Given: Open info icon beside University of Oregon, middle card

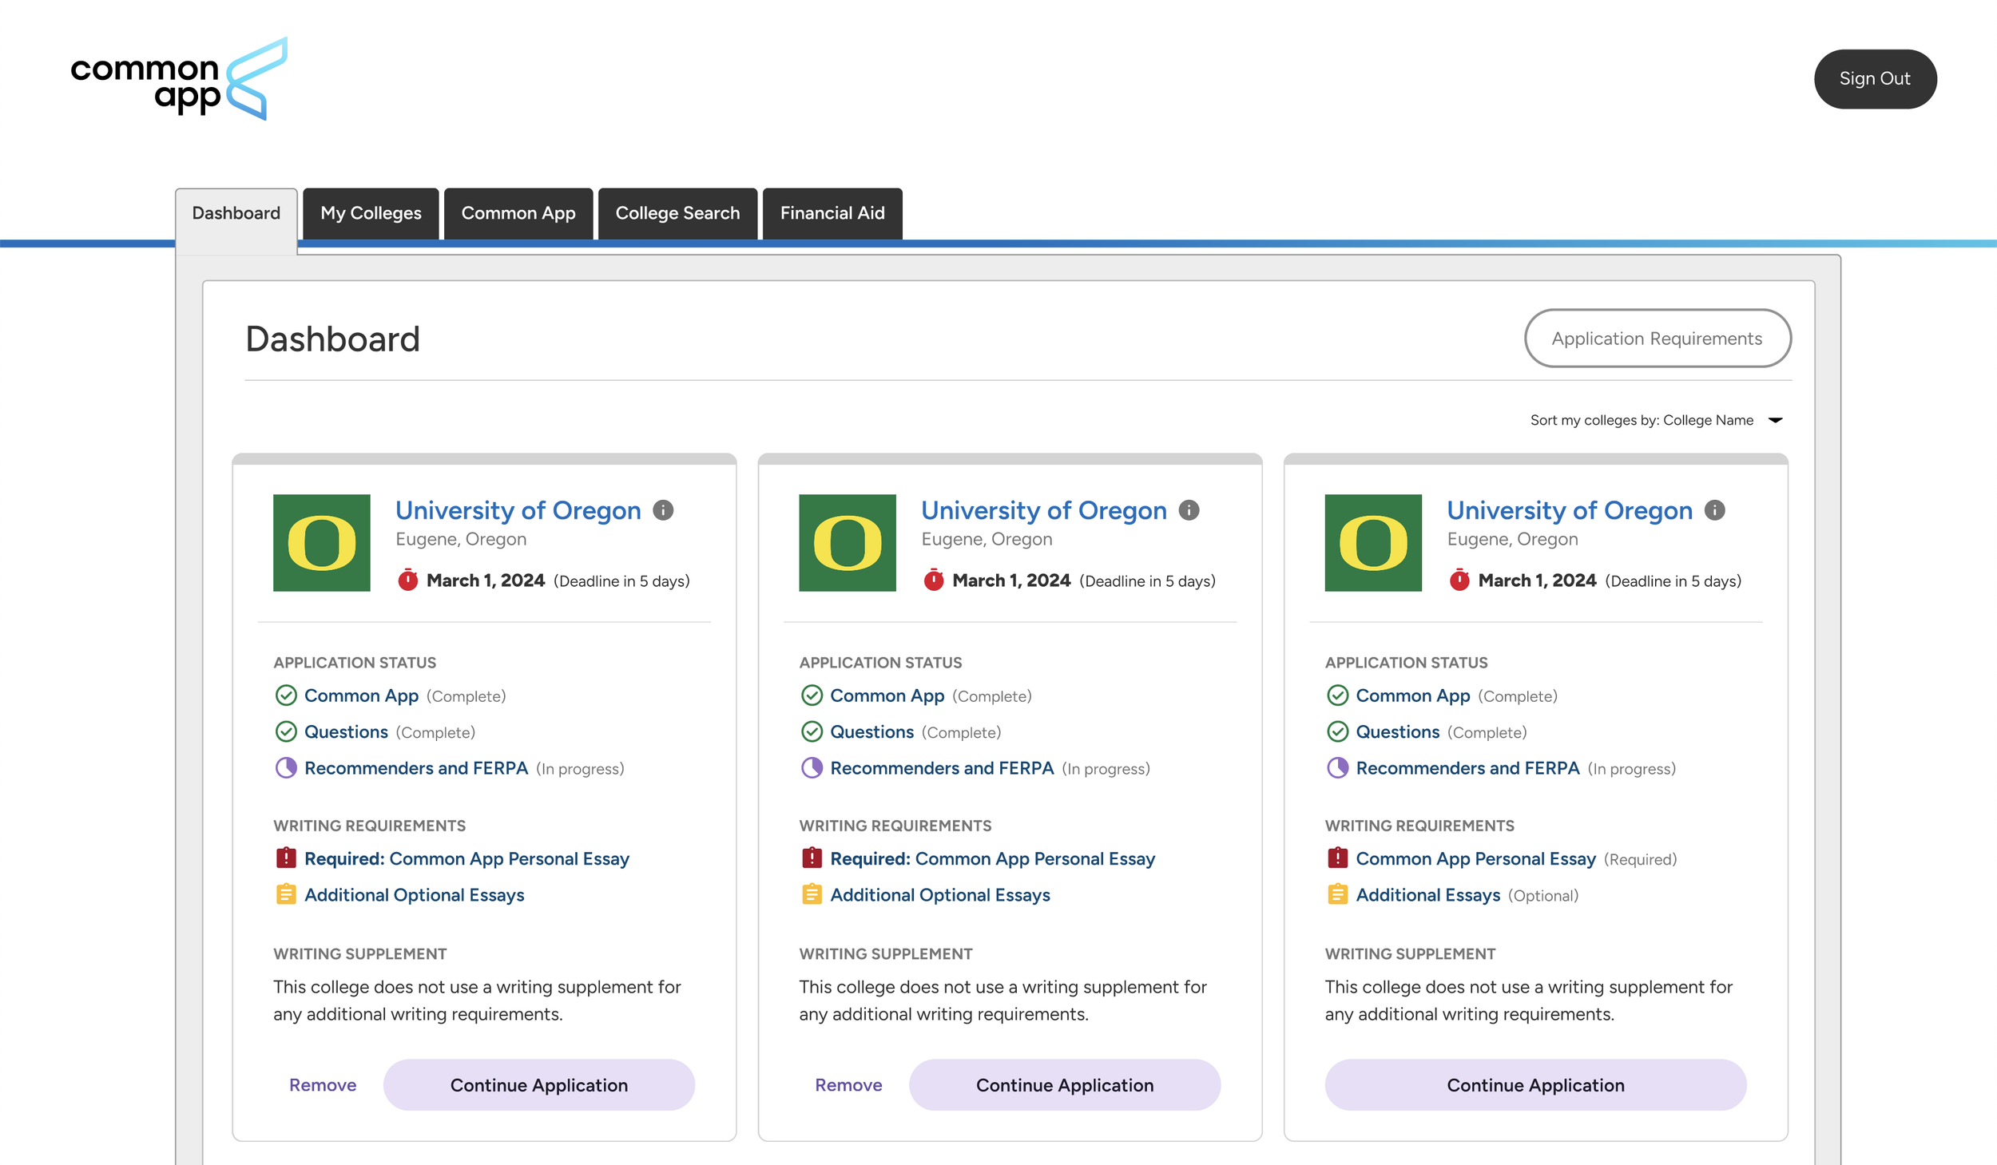Looking at the screenshot, I should 1189,510.
